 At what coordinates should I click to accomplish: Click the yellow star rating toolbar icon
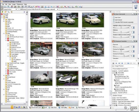(62, 7)
